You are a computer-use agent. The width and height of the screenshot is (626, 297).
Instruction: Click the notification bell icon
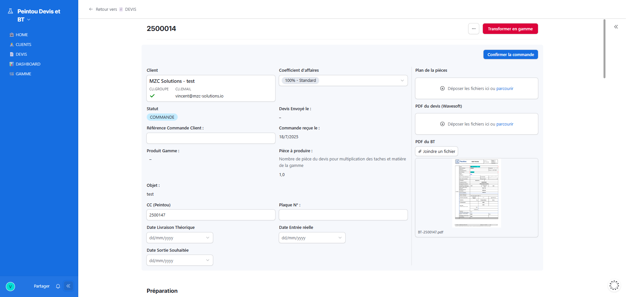[x=58, y=286]
